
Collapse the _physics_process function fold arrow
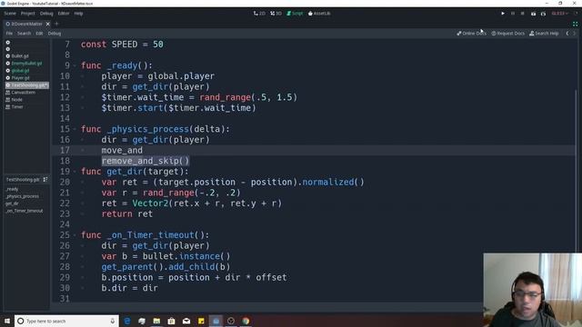(x=75, y=129)
